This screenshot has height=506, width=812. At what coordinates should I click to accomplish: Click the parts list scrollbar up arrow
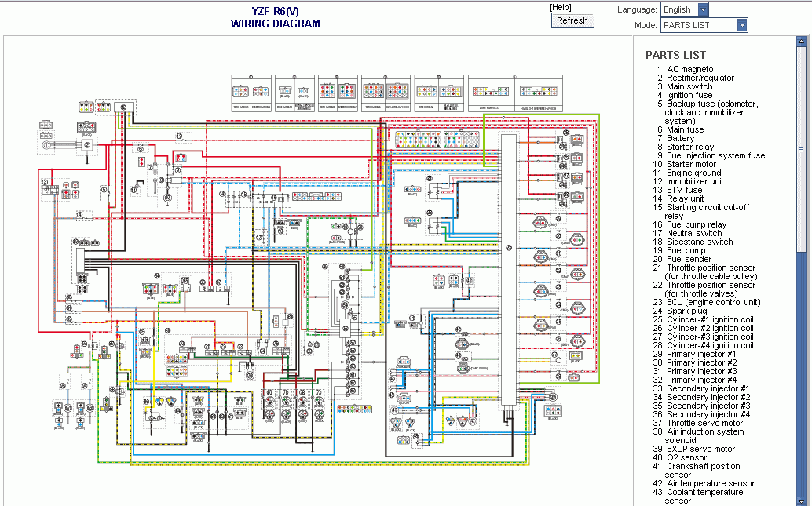tap(801, 43)
